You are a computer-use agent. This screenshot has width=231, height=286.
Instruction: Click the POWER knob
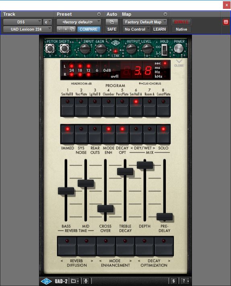179,49
